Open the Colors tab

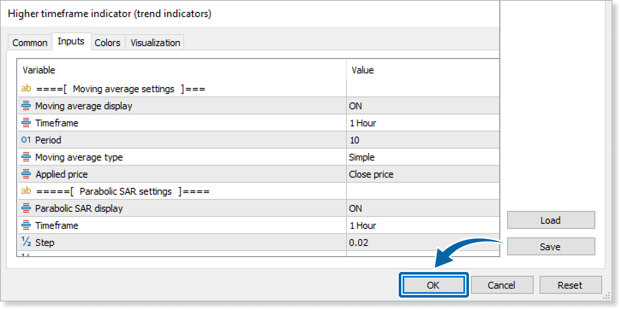click(x=107, y=43)
